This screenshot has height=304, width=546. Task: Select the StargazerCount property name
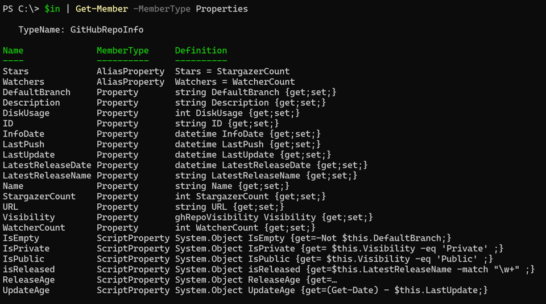point(39,197)
